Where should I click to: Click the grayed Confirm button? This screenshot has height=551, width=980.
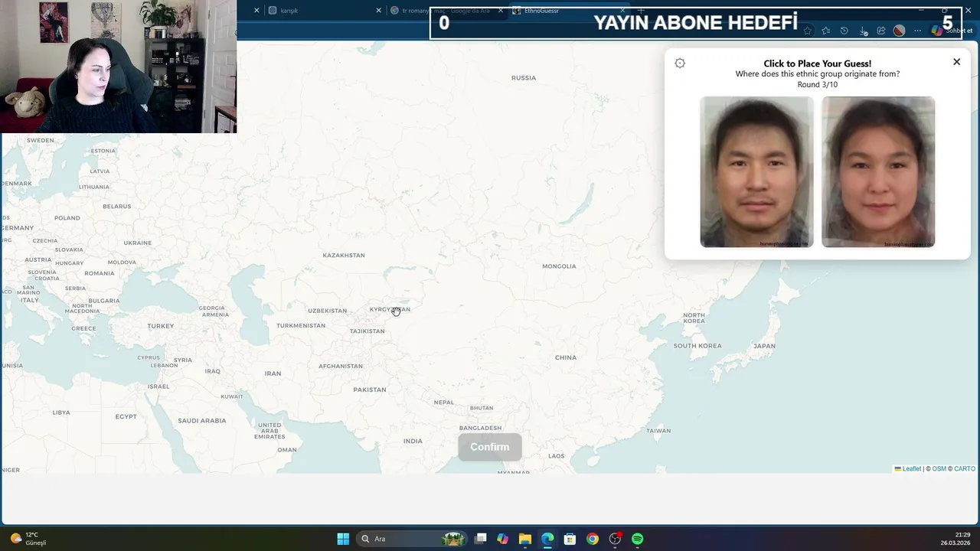click(490, 447)
